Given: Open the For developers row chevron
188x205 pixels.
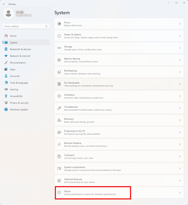Looking at the screenshot, I should tap(180, 84).
